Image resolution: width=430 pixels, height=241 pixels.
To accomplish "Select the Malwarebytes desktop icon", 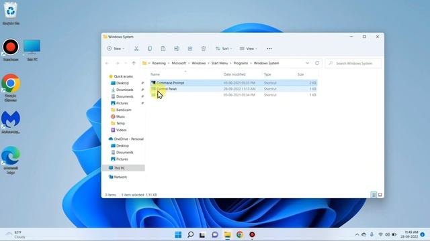I will point(11,122).
